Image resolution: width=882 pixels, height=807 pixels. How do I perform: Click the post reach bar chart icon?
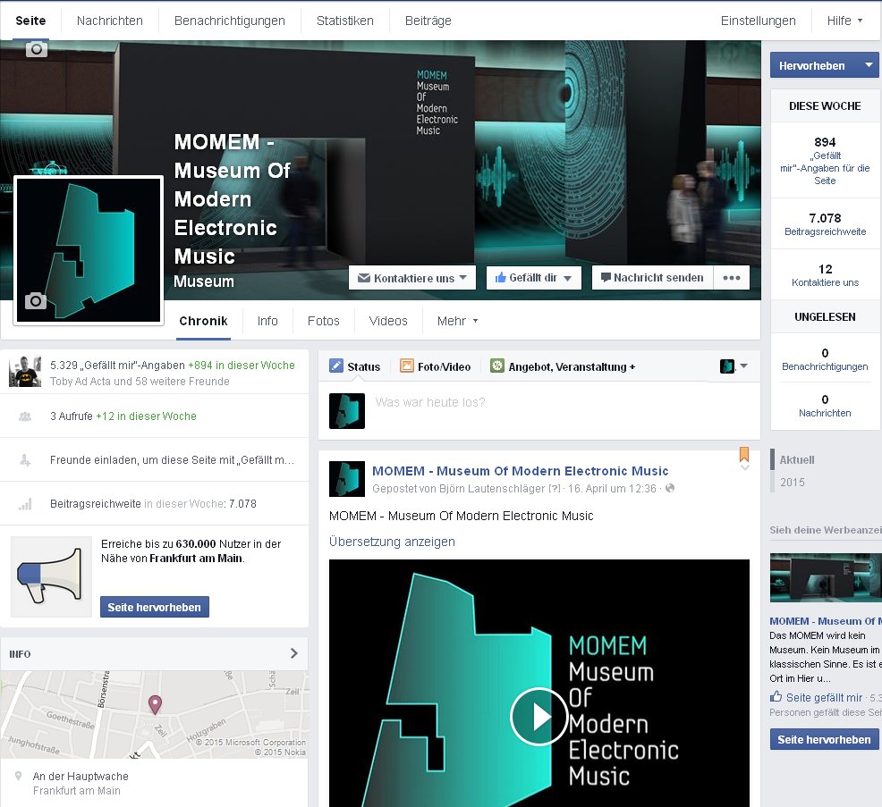tap(25, 504)
